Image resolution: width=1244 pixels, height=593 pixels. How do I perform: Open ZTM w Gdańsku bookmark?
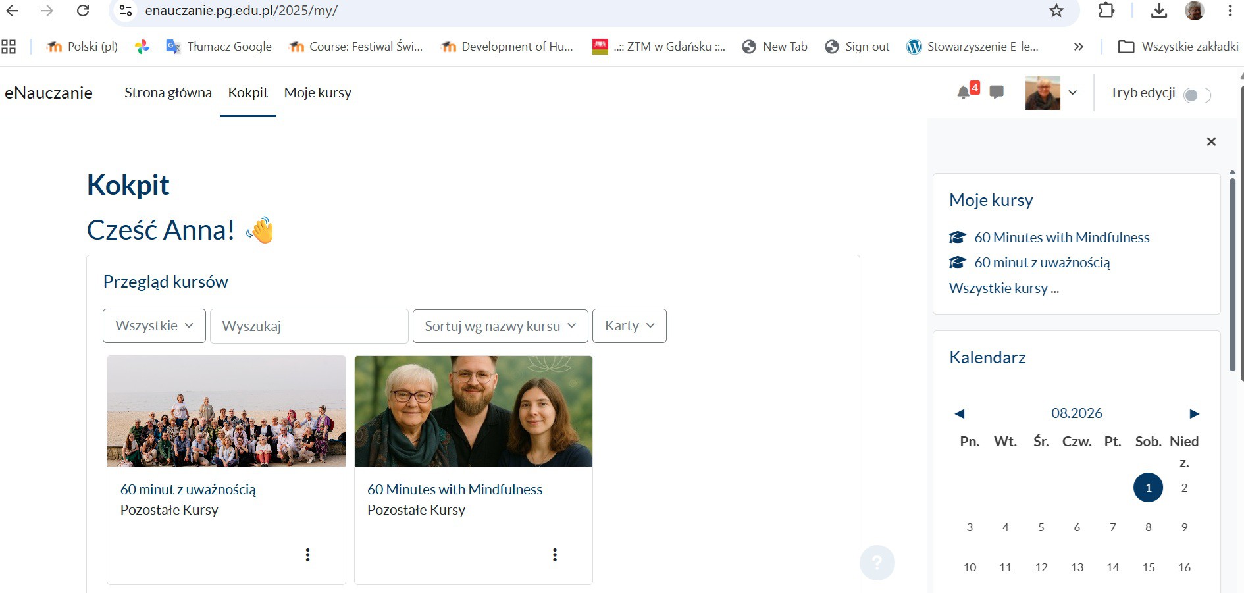point(659,47)
